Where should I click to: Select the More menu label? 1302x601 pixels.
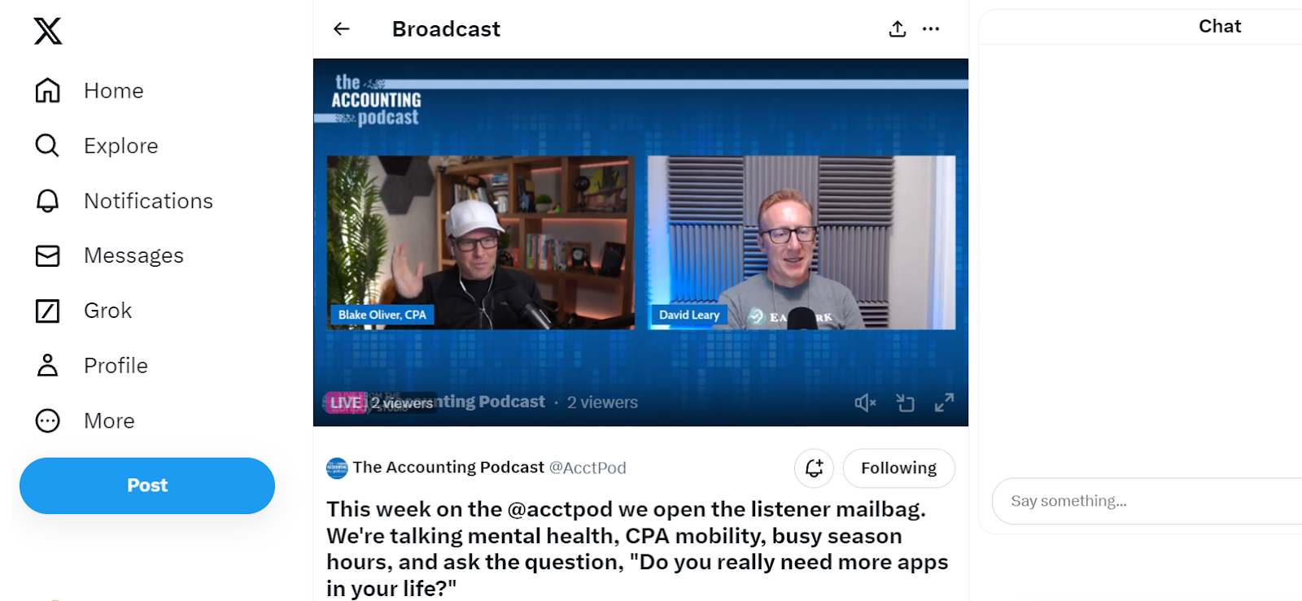pyautogui.click(x=110, y=420)
